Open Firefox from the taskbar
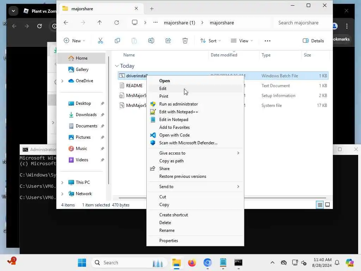 [x=192, y=263]
